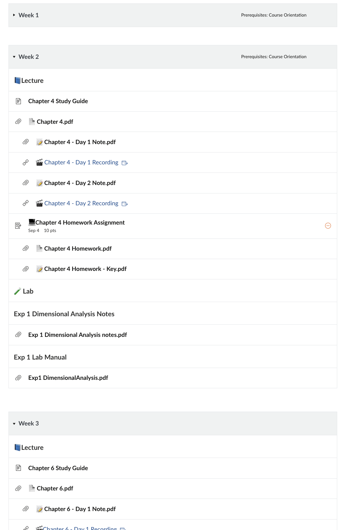
Task: Collapse the Week 2 module
Action: point(14,57)
